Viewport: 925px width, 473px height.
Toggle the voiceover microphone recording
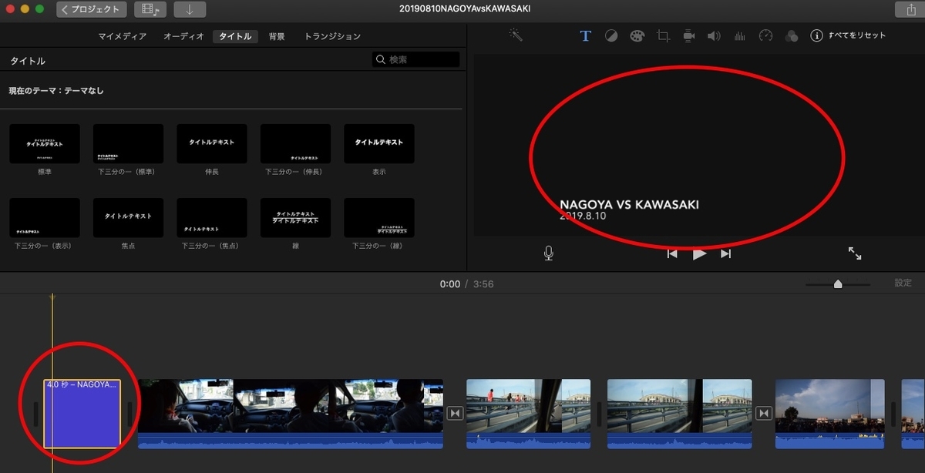point(548,253)
